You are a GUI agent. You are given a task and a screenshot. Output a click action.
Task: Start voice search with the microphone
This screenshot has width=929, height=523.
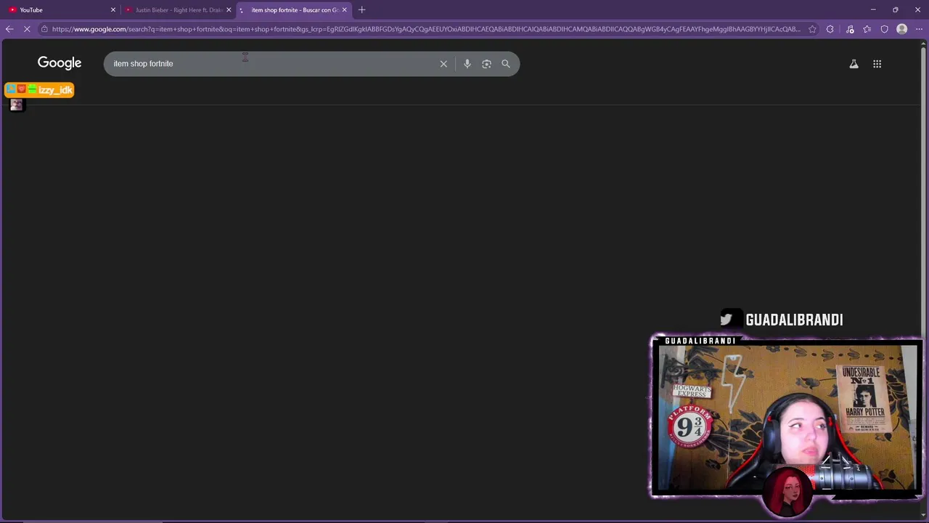[x=467, y=64]
